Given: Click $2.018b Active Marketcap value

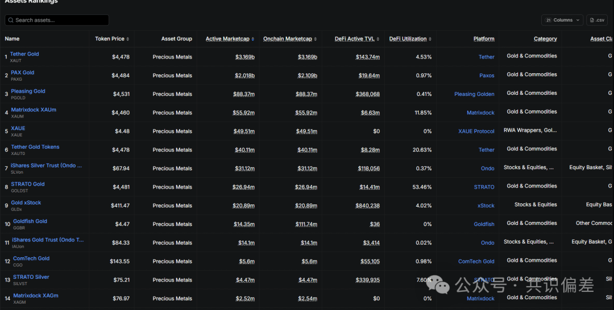Looking at the screenshot, I should point(244,76).
